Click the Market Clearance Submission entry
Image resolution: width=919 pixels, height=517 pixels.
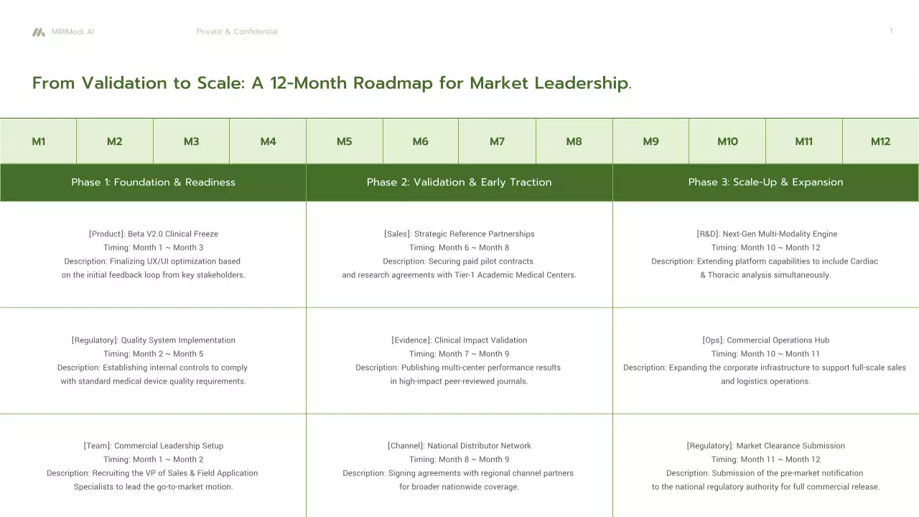(765, 466)
